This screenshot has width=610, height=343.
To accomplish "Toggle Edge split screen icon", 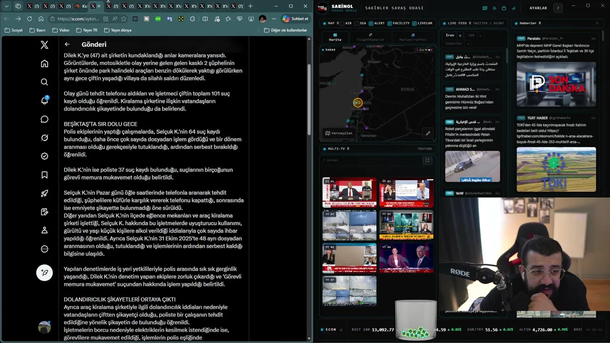I will (205, 19).
